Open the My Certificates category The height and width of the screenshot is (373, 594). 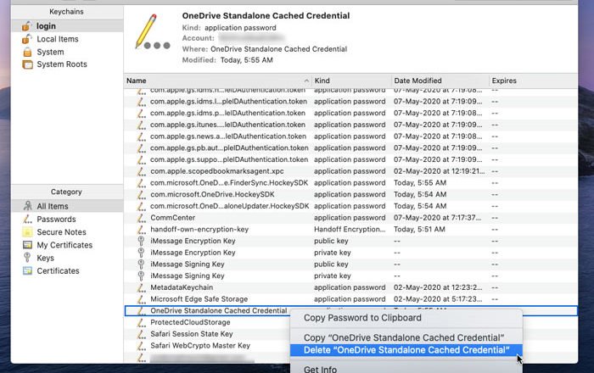tap(64, 245)
